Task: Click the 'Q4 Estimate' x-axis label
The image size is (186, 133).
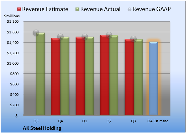Action: coord(158,121)
